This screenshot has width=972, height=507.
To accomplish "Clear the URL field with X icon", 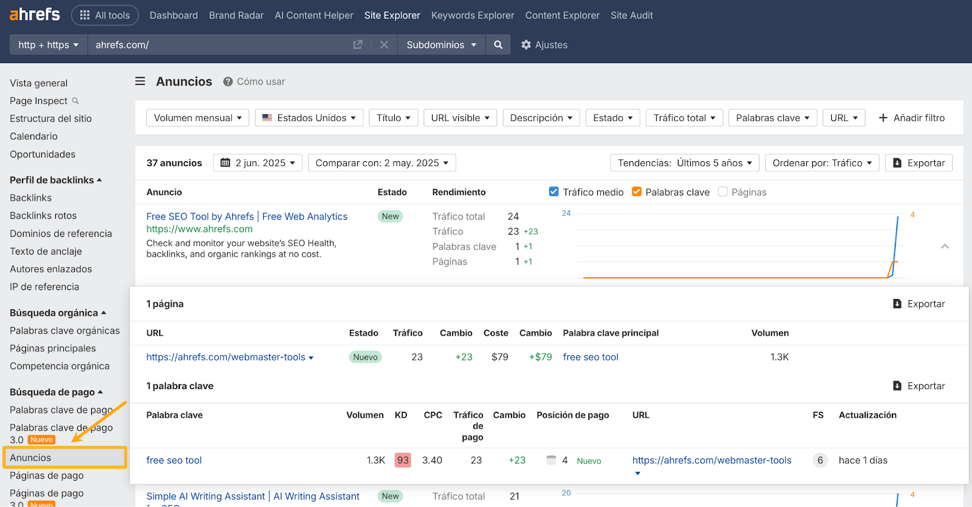I will pyautogui.click(x=384, y=44).
